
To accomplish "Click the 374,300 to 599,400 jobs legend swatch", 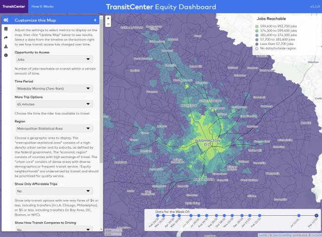I will [257, 31].
